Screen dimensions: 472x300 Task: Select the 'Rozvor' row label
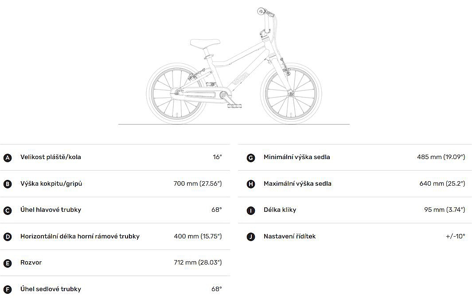tap(31, 263)
